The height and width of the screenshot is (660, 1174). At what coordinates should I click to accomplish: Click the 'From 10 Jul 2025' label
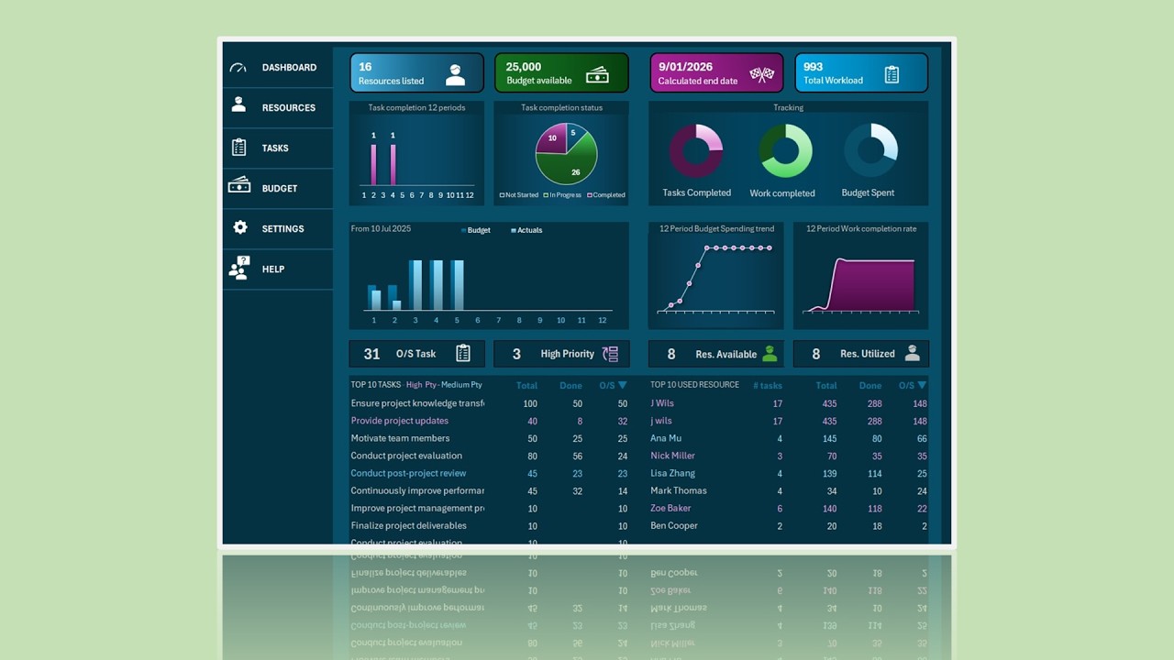(x=381, y=228)
